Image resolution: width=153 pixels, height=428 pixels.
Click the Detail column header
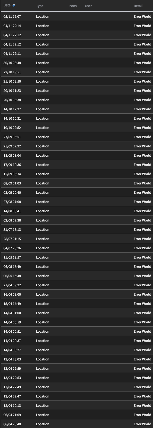click(x=138, y=6)
